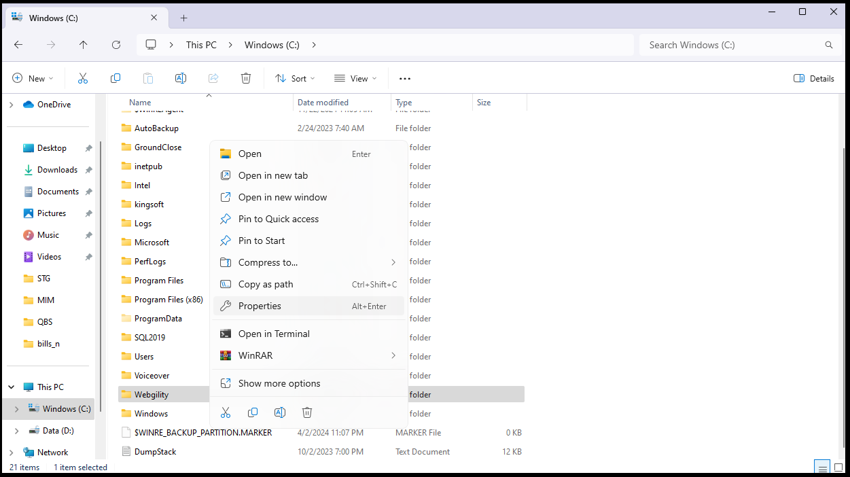Switch to large thumbnails view in status bar
The width and height of the screenshot is (850, 477).
pyautogui.click(x=838, y=467)
